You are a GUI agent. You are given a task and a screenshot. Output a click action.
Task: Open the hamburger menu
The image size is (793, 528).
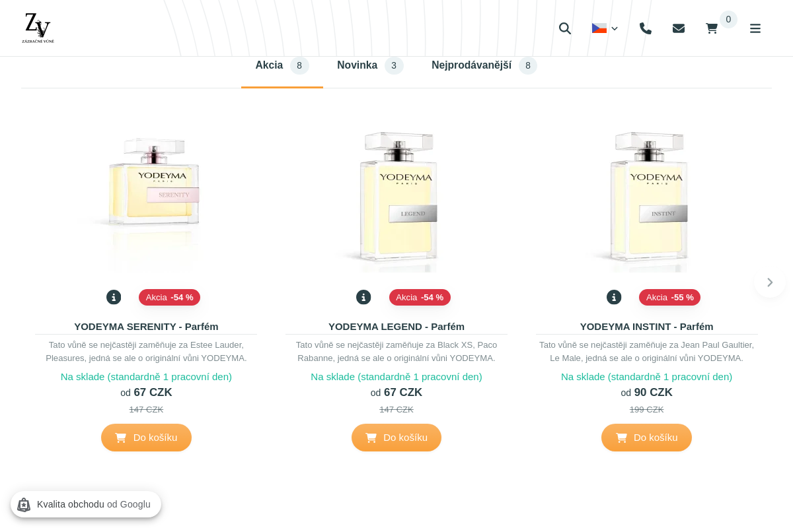[755, 28]
